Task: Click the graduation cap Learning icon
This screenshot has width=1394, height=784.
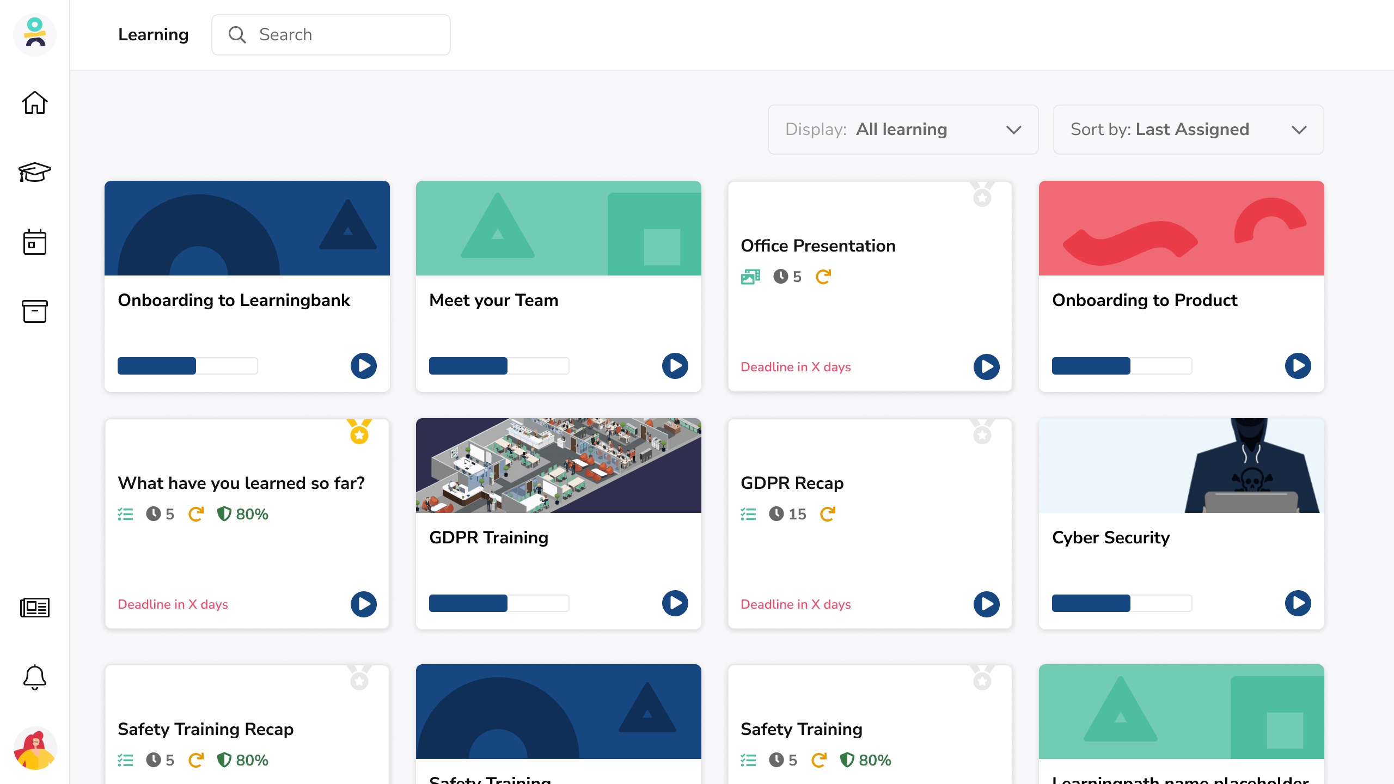Action: (x=35, y=172)
